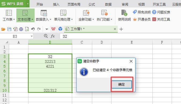The image size is (181, 104).
Task: Click cell B3 containing 32
Action: 50,56
